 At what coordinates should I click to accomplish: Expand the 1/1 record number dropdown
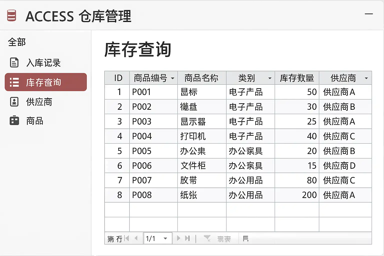click(x=165, y=238)
